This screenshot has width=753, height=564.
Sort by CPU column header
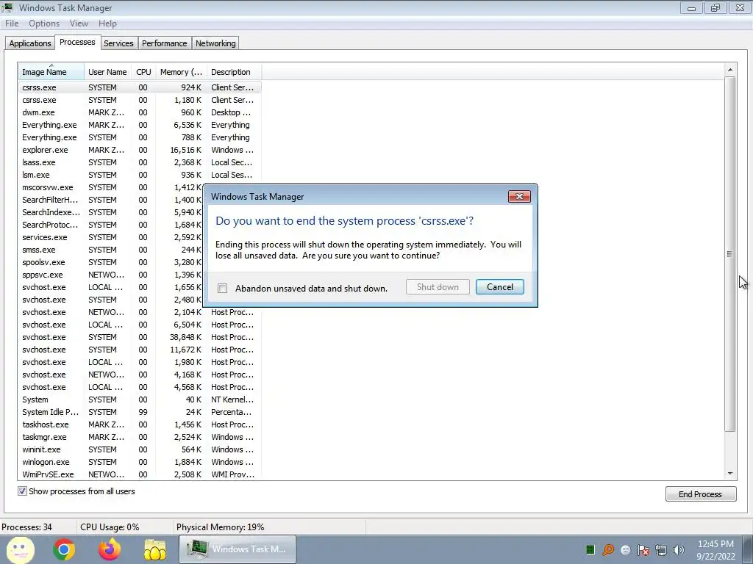coord(143,72)
